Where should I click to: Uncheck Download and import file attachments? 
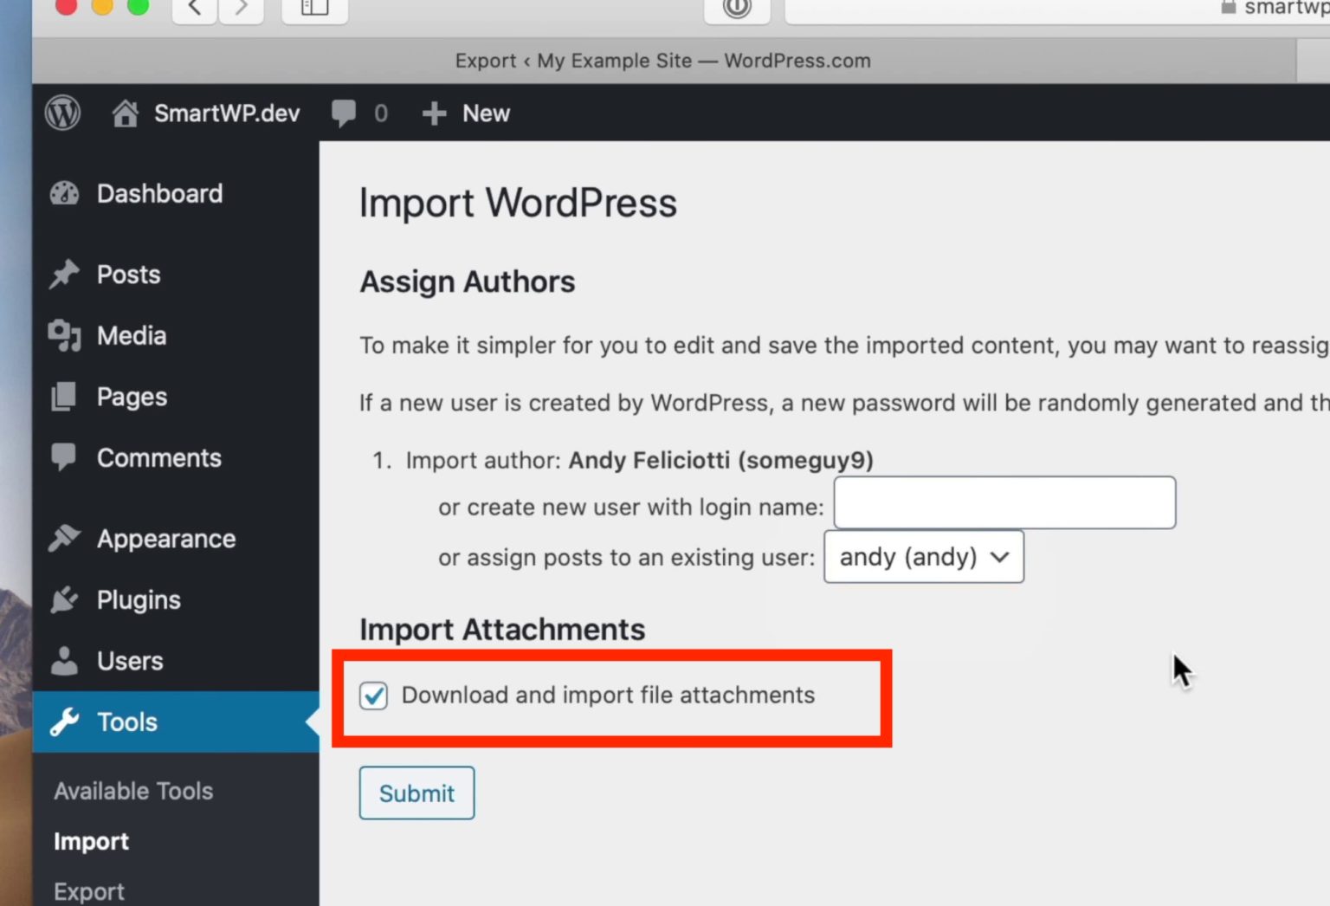click(x=373, y=696)
